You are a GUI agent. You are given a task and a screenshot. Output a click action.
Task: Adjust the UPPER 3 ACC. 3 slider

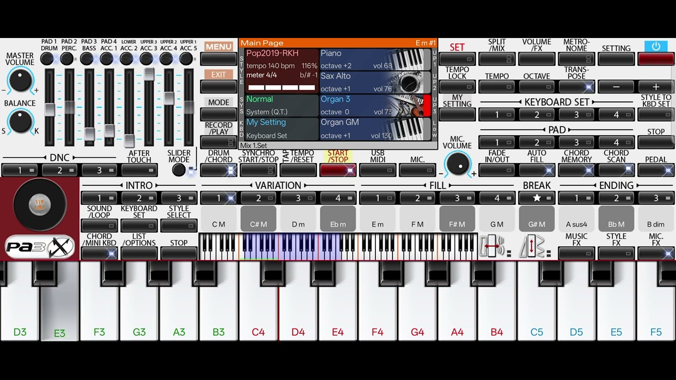coord(149,74)
